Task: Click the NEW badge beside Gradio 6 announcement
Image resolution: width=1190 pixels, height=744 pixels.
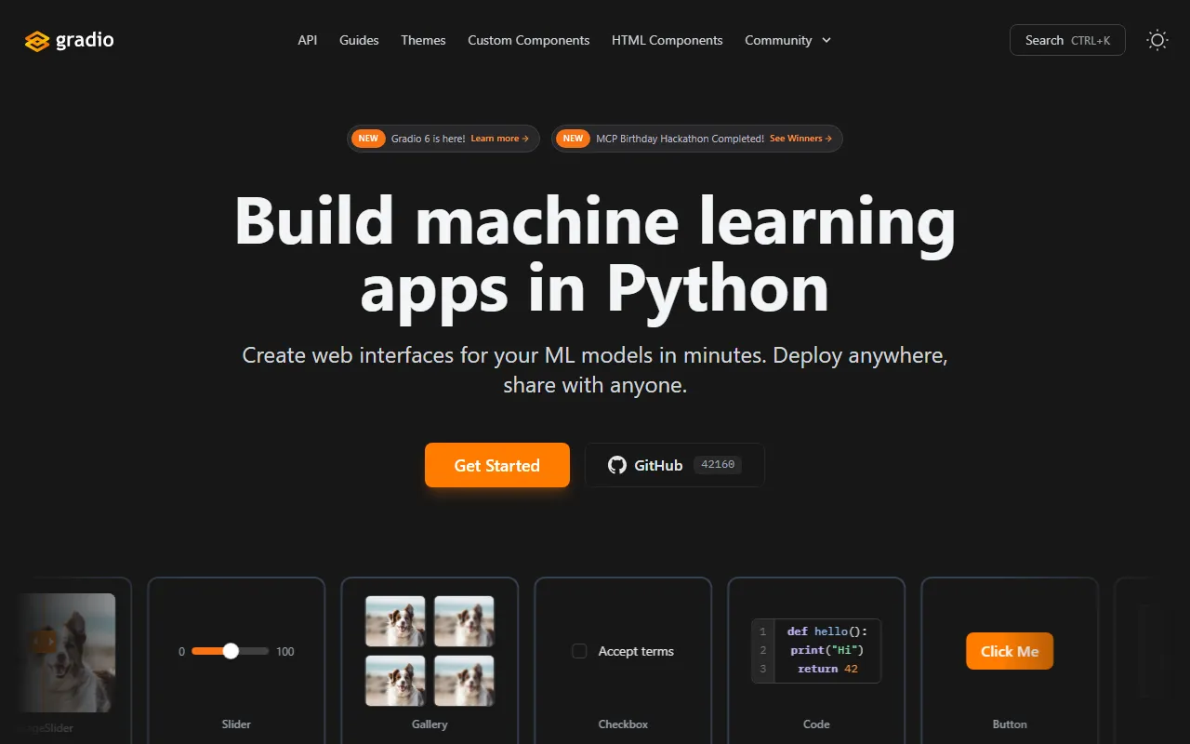Action: tap(368, 139)
